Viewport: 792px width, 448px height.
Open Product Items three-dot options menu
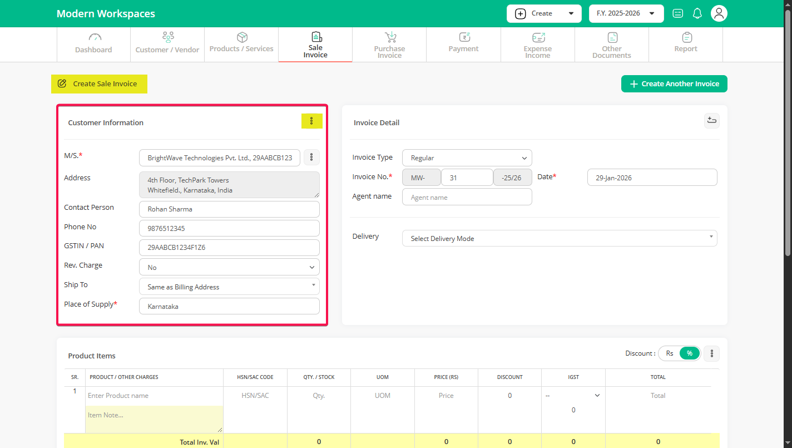pyautogui.click(x=711, y=353)
